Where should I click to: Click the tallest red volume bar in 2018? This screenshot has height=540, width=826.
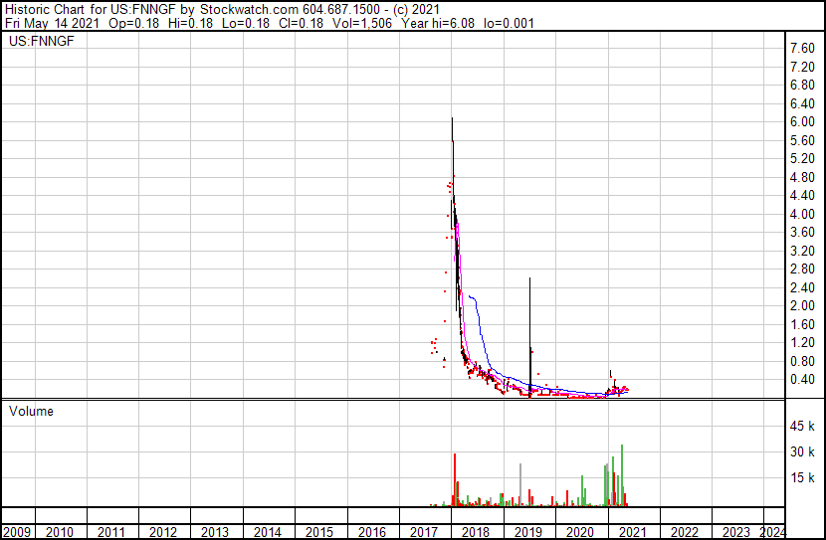click(x=455, y=479)
